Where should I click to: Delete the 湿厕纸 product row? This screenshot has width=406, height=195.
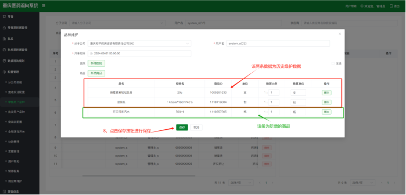pos(327,102)
